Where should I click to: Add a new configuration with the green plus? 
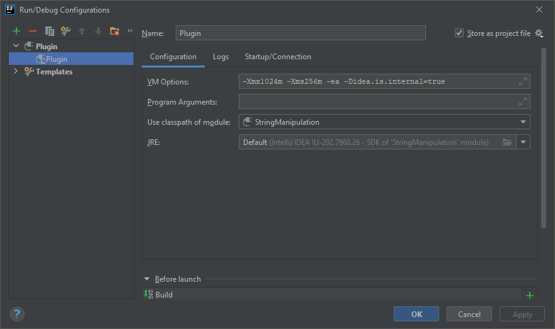coord(16,31)
